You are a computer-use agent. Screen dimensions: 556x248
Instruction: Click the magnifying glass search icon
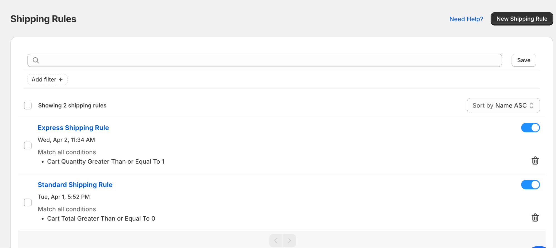[36, 60]
